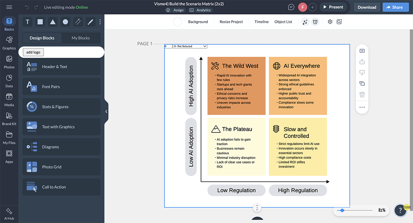The image size is (413, 223).
Task: Switch to the Design Blocks tab
Action: [x=42, y=38]
